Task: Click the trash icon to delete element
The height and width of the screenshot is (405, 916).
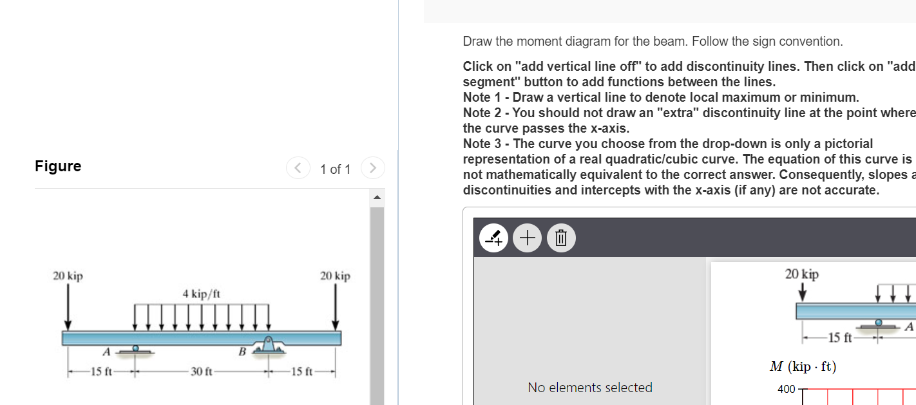Action: [x=560, y=238]
